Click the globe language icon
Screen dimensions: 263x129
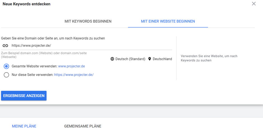tap(112, 59)
